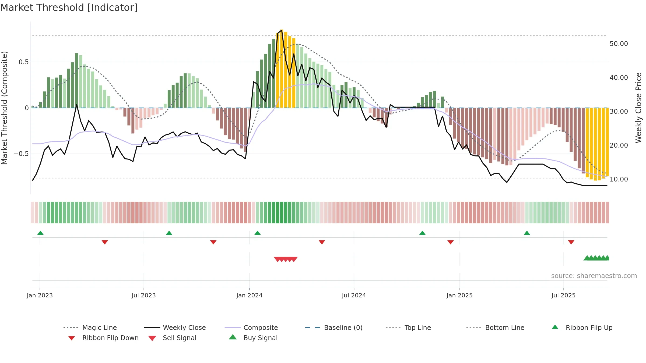Click the 30.00 price tick label

click(x=619, y=112)
